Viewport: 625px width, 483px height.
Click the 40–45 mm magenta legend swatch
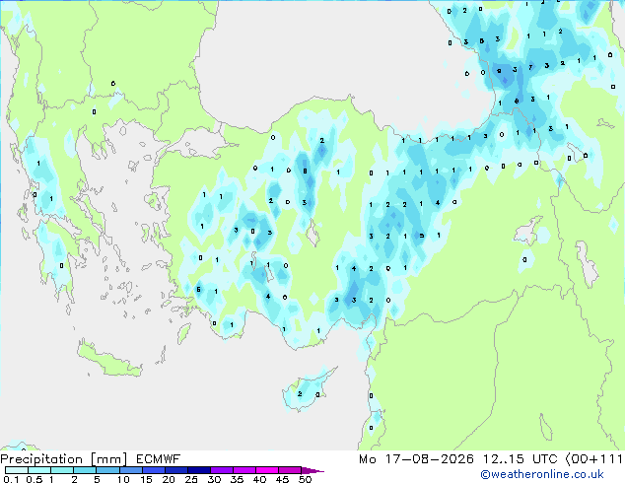pyautogui.click(x=267, y=470)
